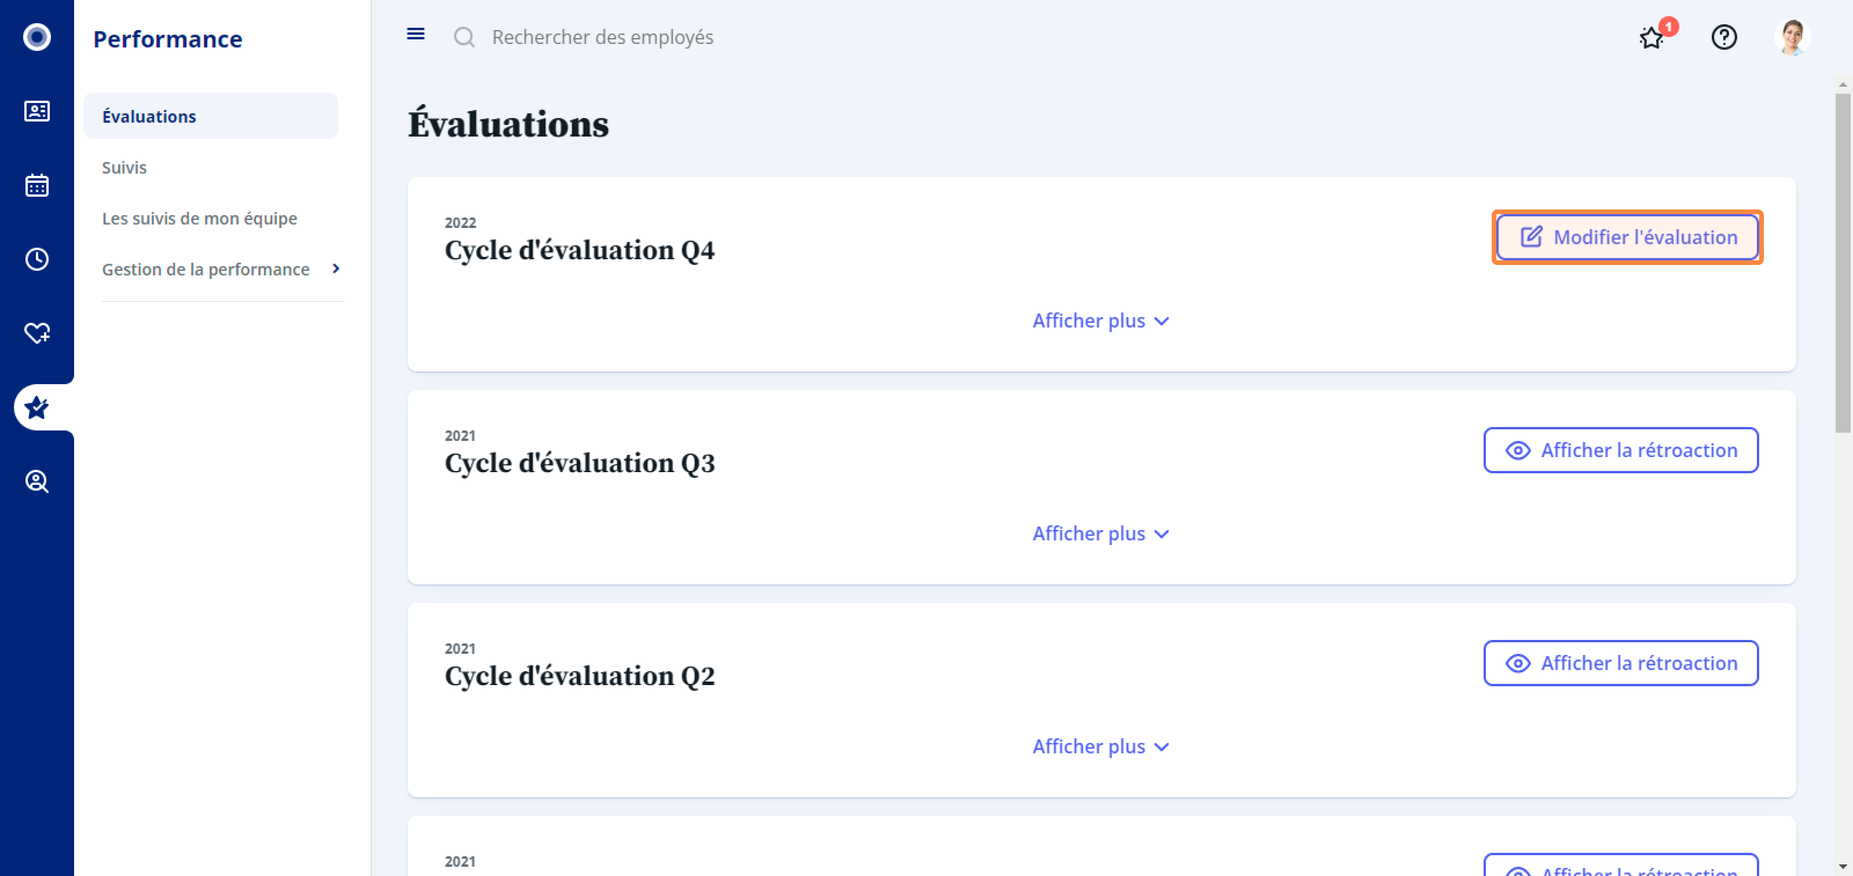The height and width of the screenshot is (876, 1853).
Task: Click the company logo icon
Action: click(36, 38)
